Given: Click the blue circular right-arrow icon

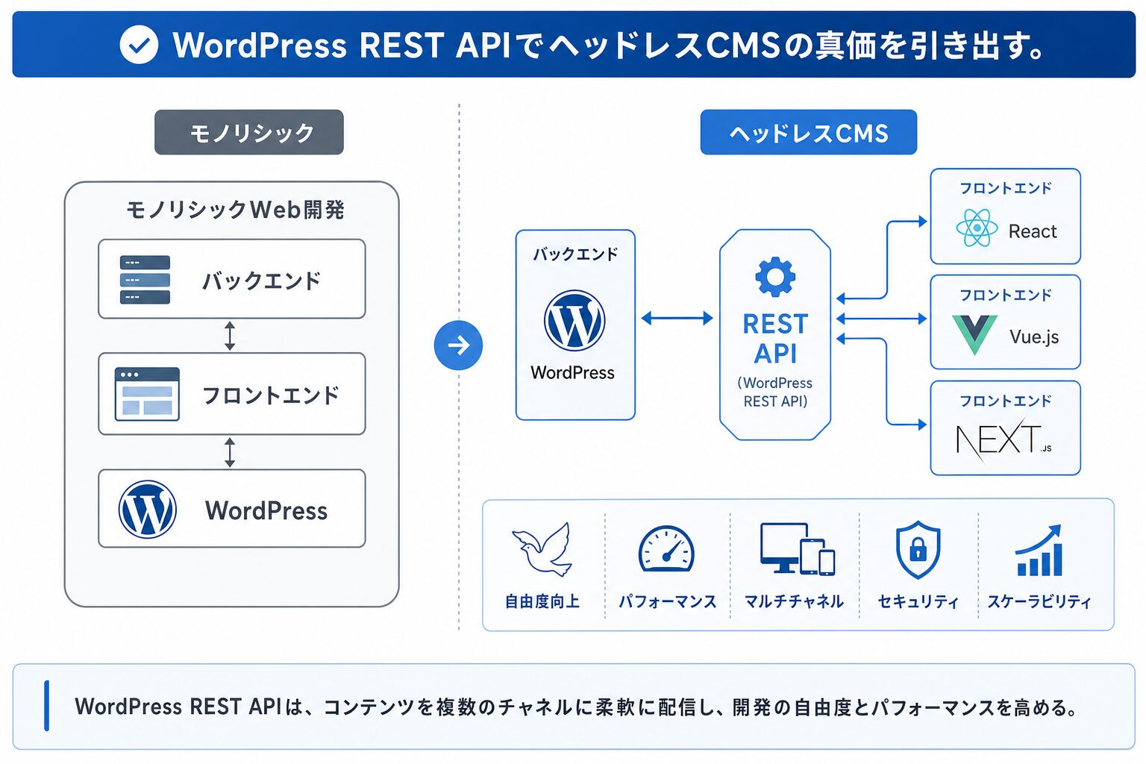Looking at the screenshot, I should [458, 345].
